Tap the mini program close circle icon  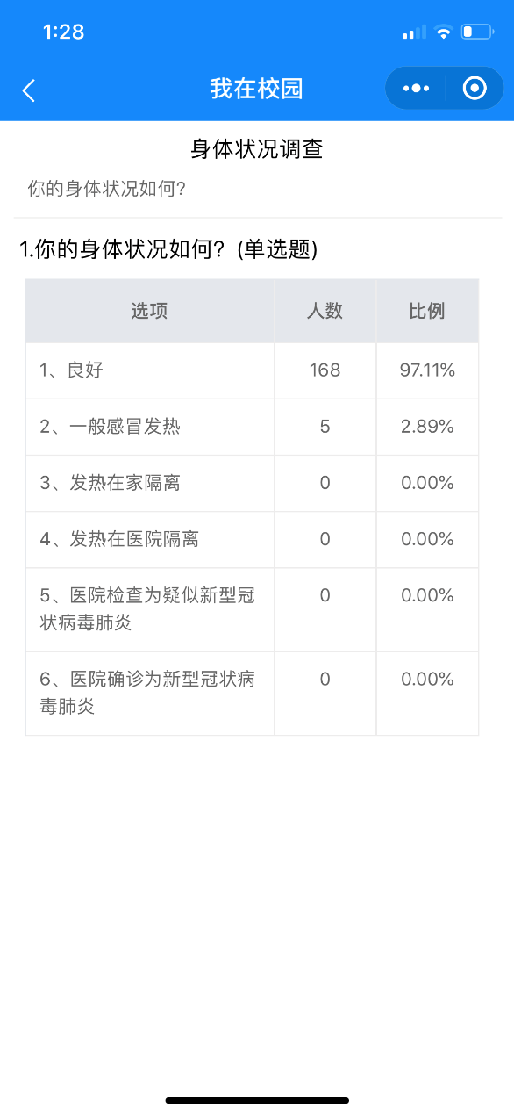click(475, 89)
